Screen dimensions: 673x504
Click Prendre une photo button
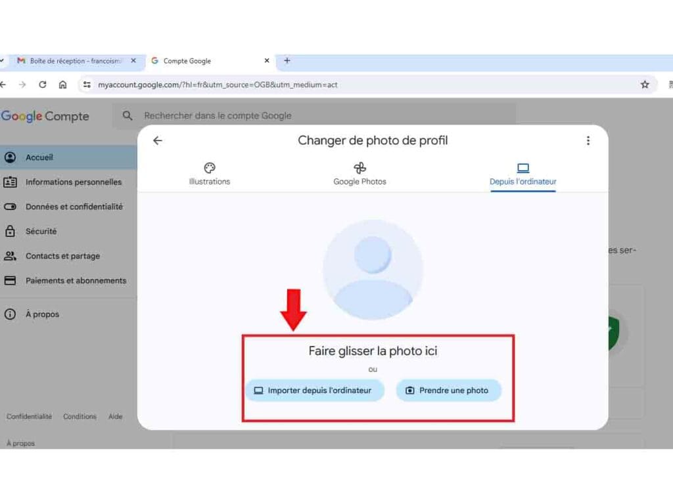448,390
